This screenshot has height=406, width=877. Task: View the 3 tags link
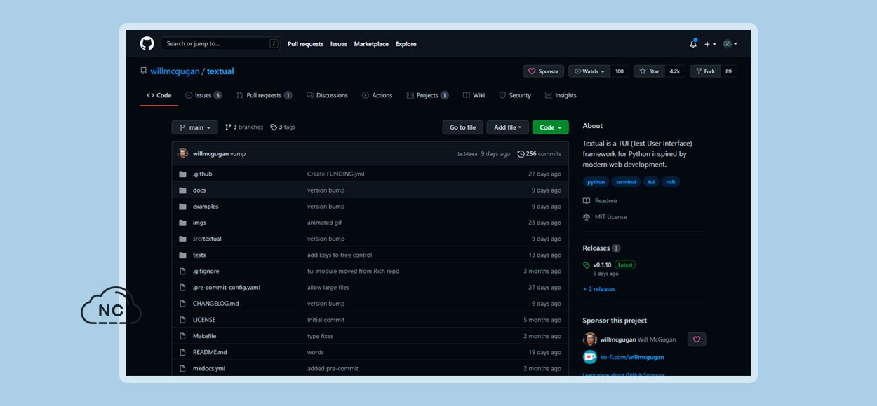click(283, 127)
